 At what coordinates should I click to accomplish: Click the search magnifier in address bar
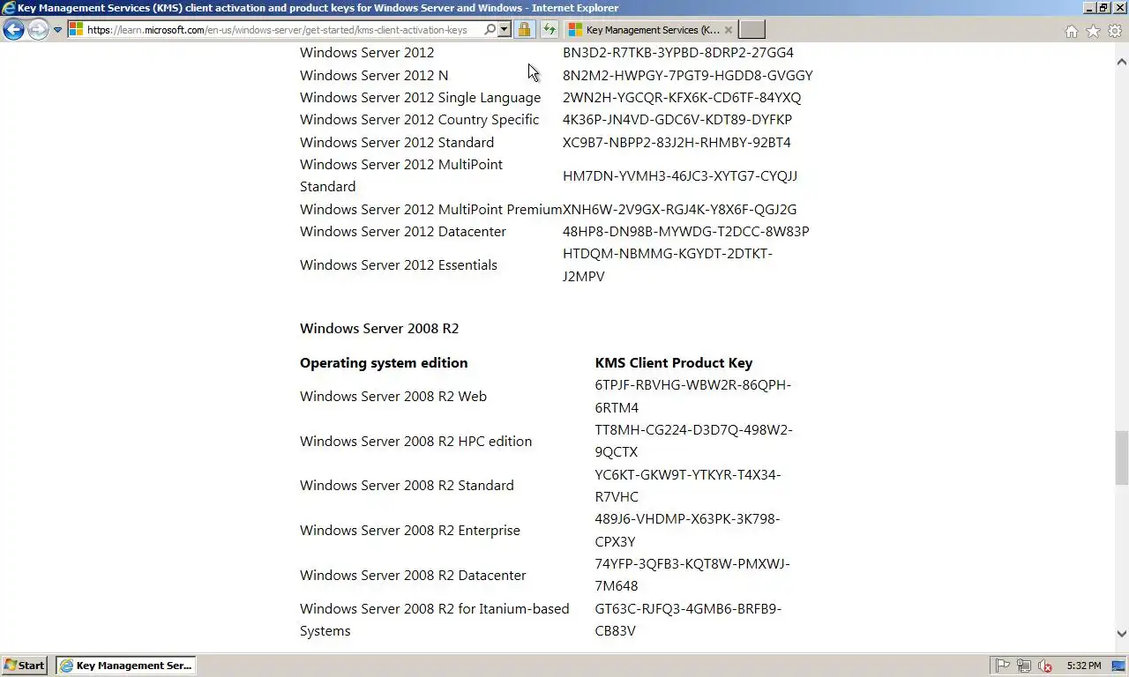[490, 29]
